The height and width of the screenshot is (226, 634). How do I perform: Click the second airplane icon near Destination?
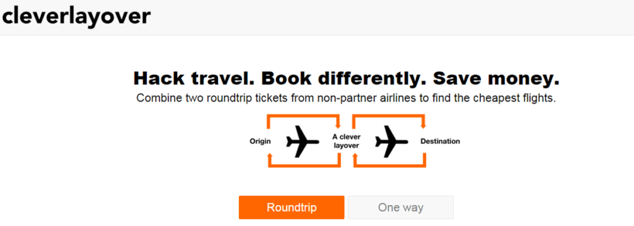[391, 141]
